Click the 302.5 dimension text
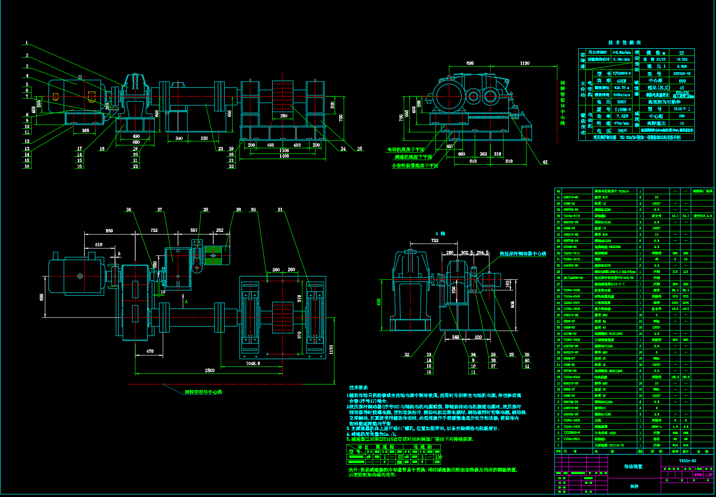Image resolution: width=716 pixels, height=497 pixels. tap(467, 253)
